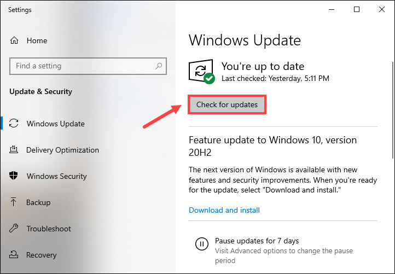Focus the Find a setting search box

[x=82, y=66]
